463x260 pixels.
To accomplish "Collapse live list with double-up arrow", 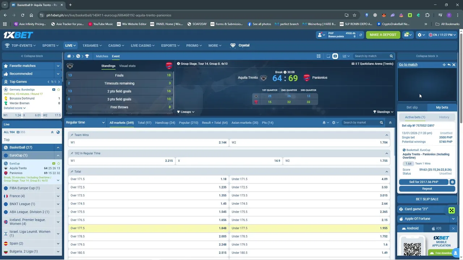I will (x=52, y=132).
